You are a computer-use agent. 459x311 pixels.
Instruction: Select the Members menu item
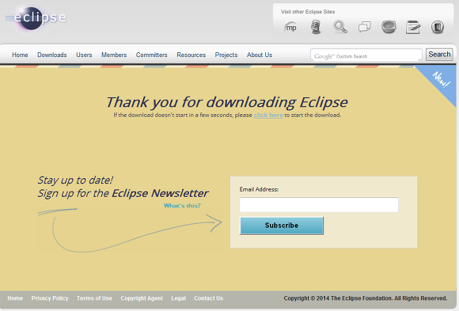(114, 55)
